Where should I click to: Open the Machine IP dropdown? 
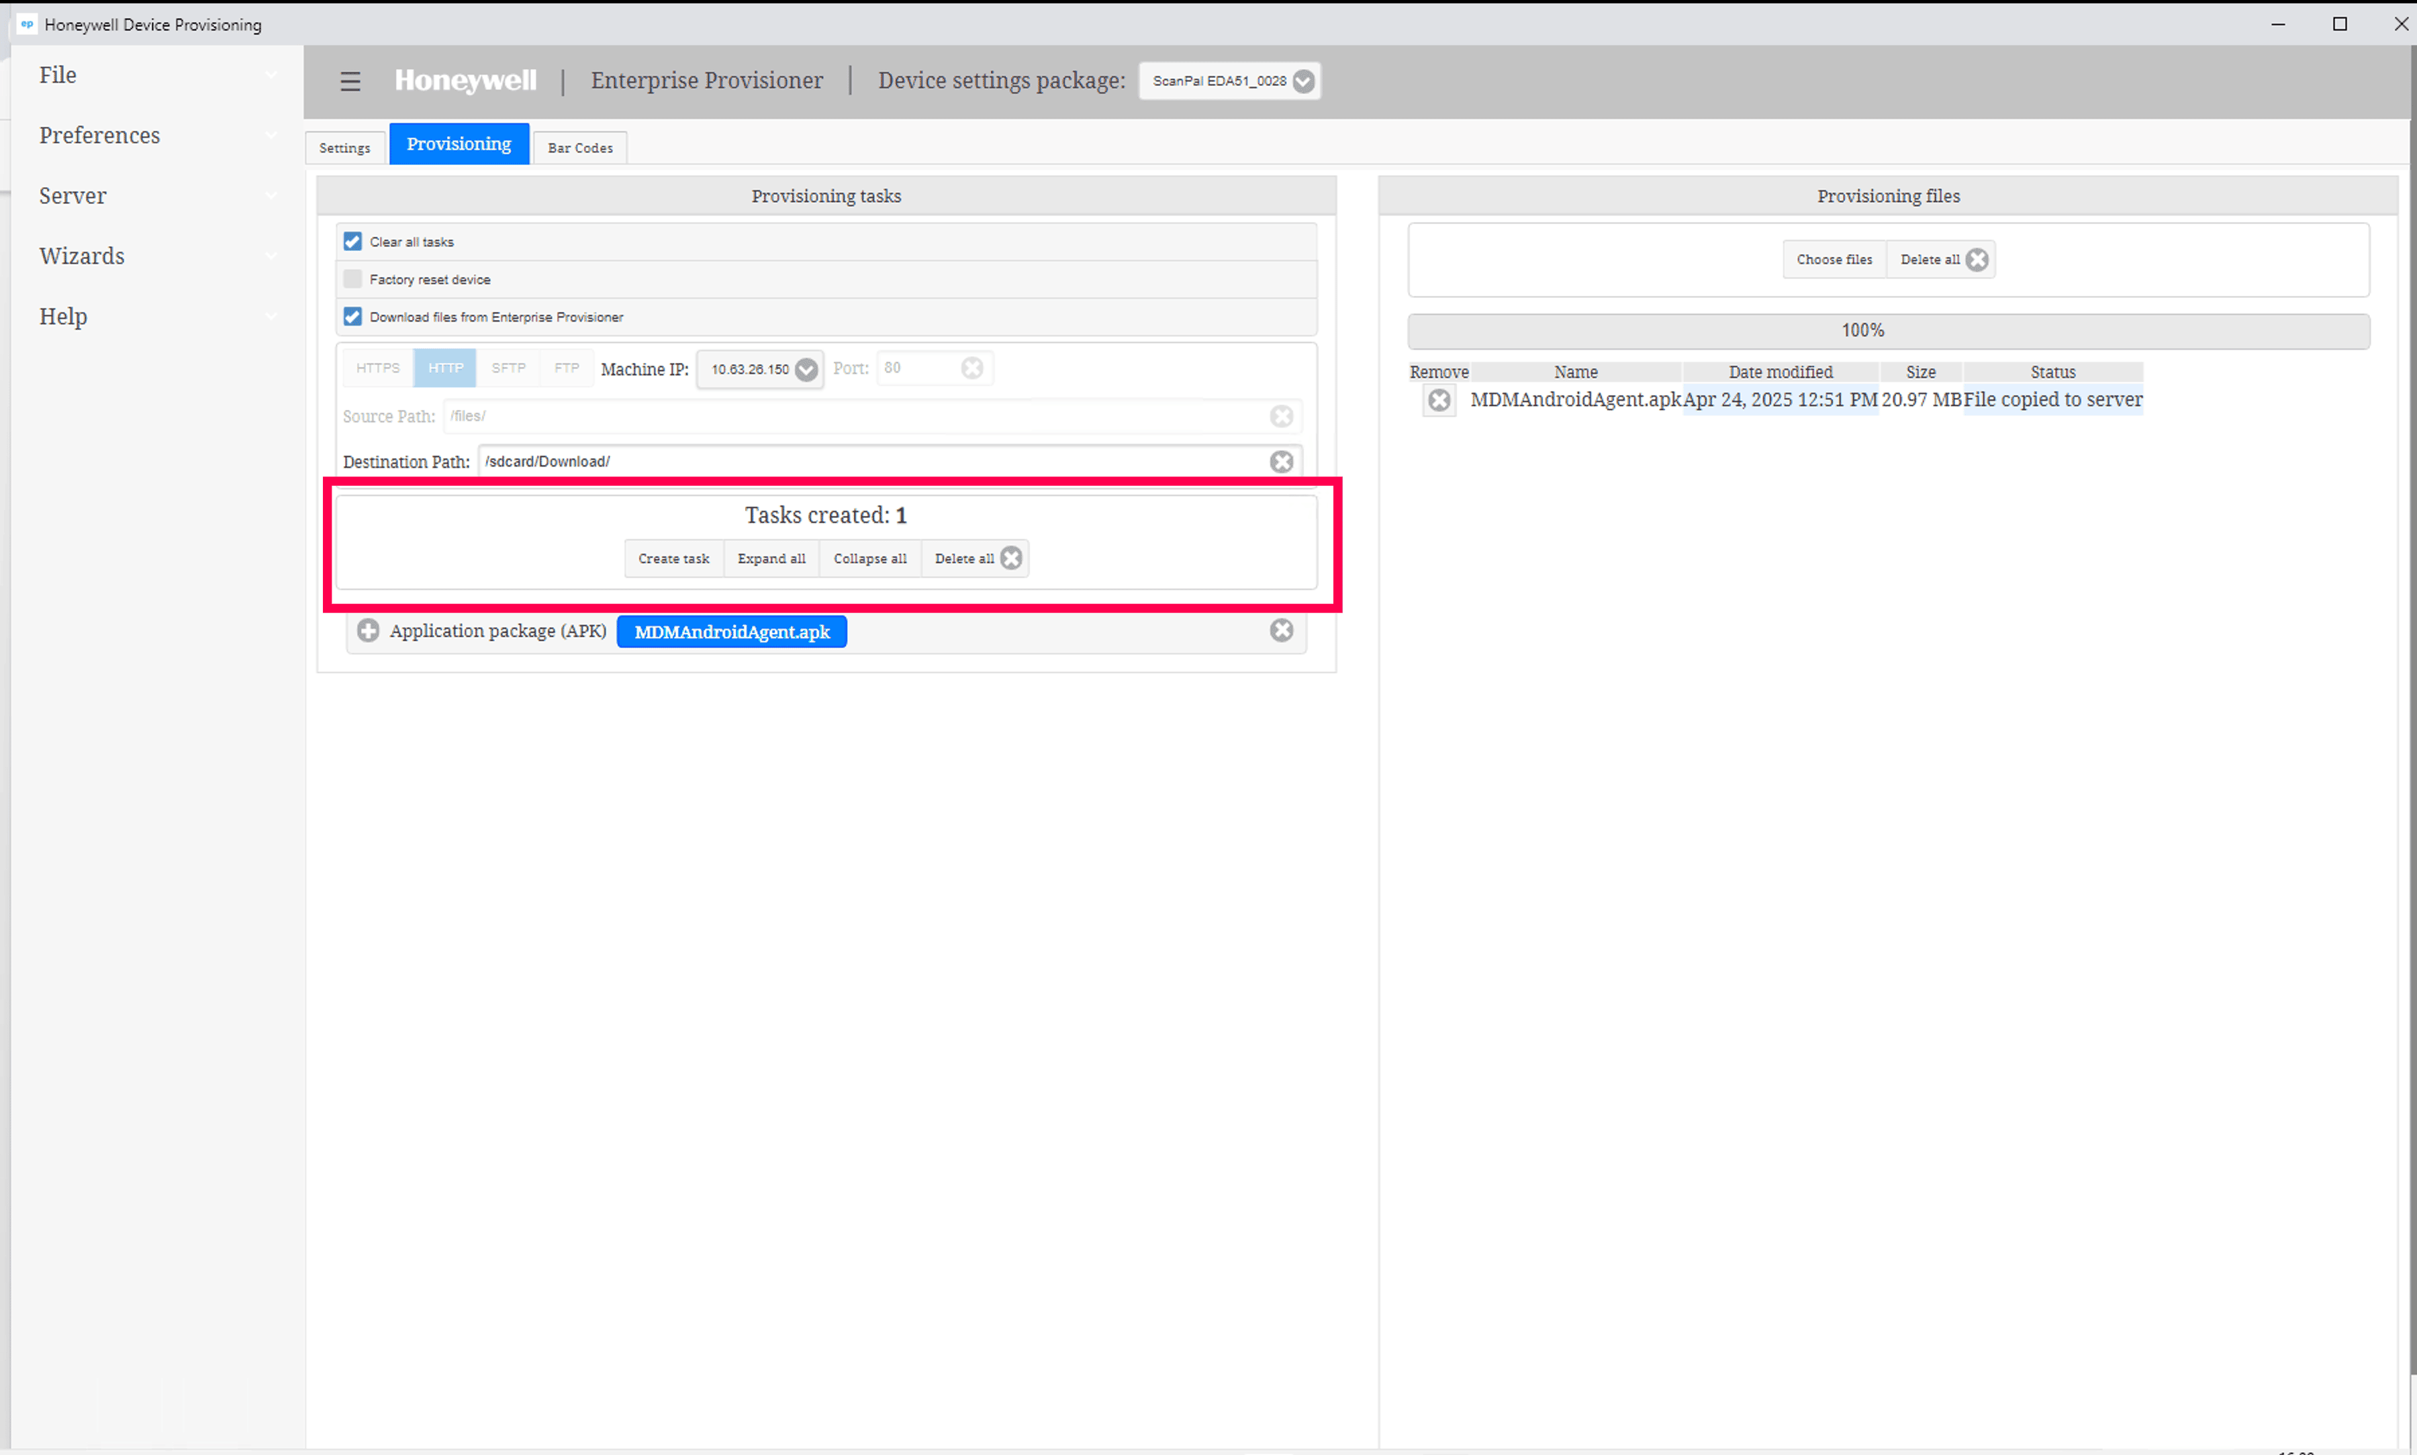[761, 370]
